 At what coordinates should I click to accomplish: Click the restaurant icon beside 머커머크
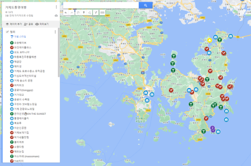tap(12, 85)
